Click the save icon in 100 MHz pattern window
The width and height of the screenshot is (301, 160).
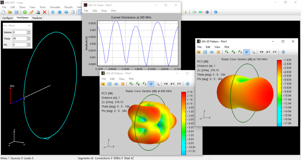point(205,52)
